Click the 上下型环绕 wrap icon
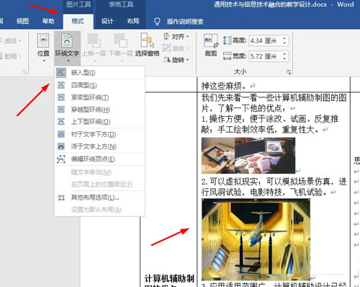360x287 pixels. 61,122
